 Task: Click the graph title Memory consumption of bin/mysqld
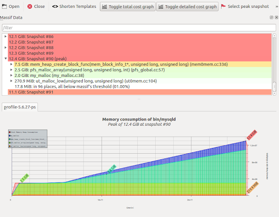click(139, 119)
